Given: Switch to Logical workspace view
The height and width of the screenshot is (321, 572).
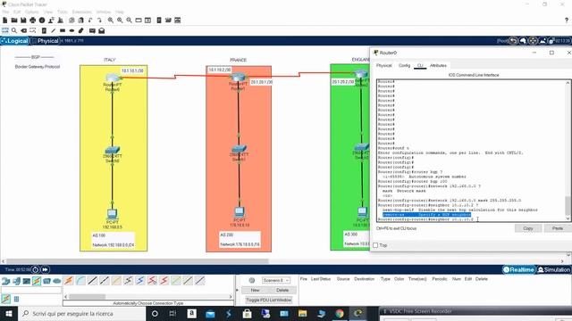Looking at the screenshot, I should (x=15, y=41).
